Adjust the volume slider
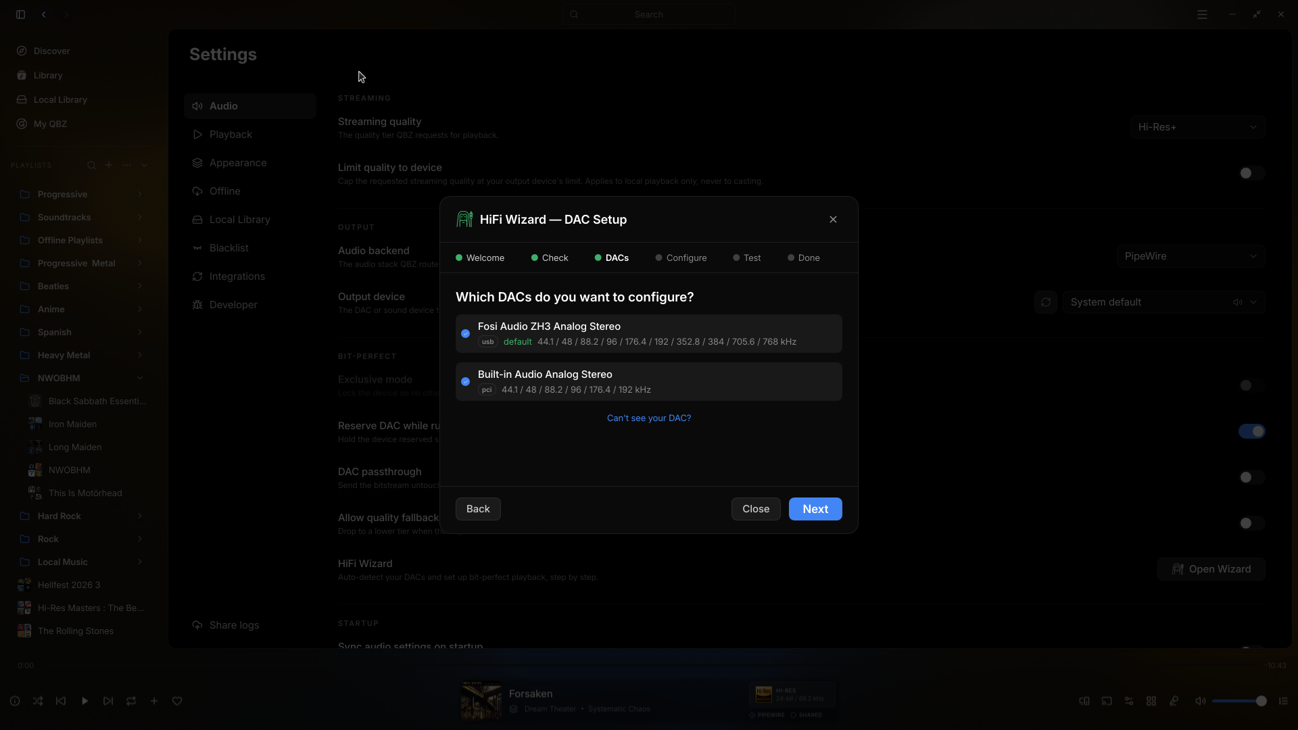 (1239, 701)
